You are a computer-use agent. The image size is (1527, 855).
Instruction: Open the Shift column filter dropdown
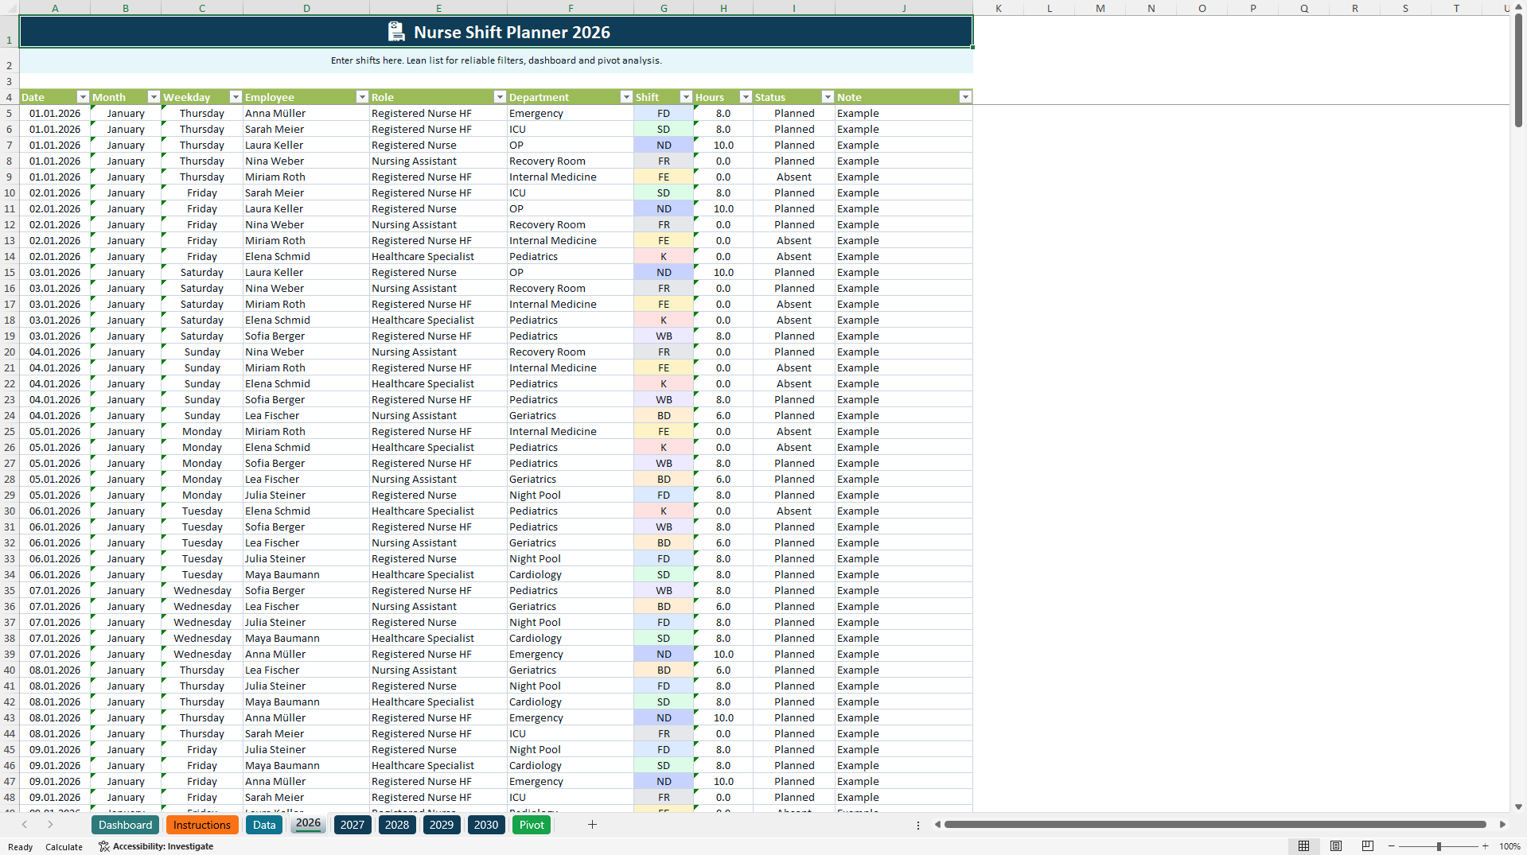coord(686,97)
